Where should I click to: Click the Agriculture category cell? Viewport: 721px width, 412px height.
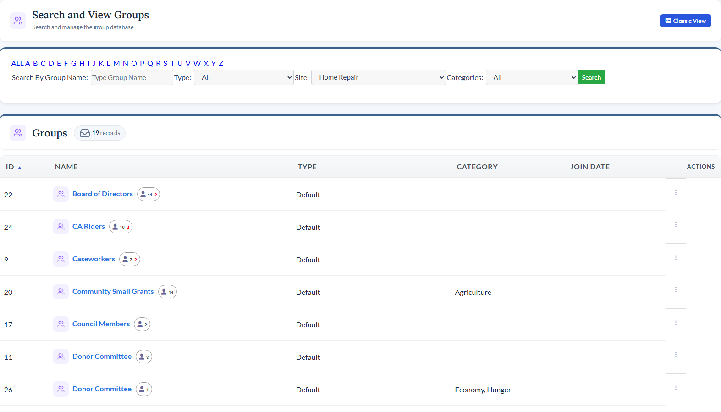pos(473,293)
